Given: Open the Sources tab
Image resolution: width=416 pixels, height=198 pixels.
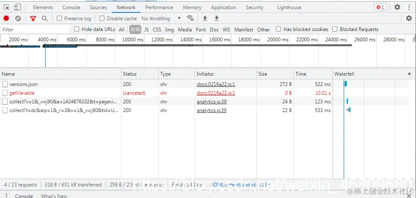Looking at the screenshot, I should [x=98, y=7].
